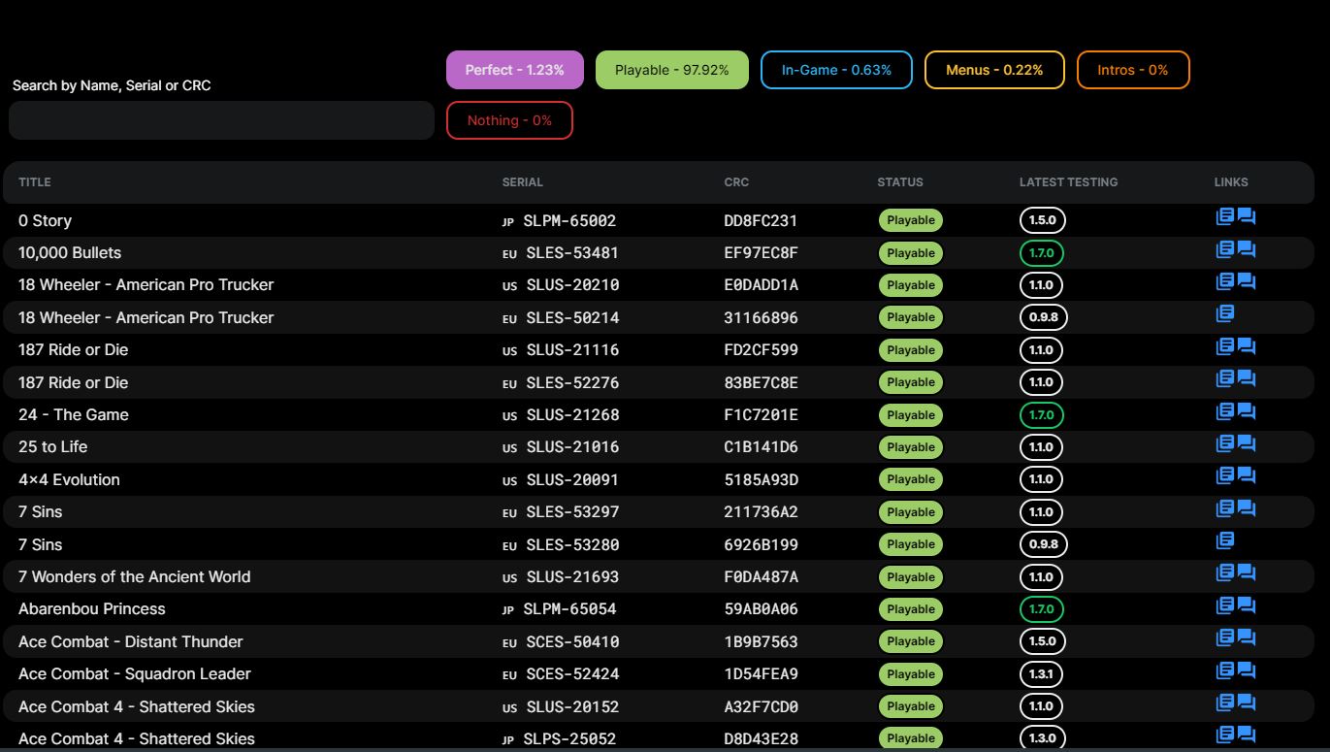Open forum icon for 4×4 Evolution

coord(1247,476)
